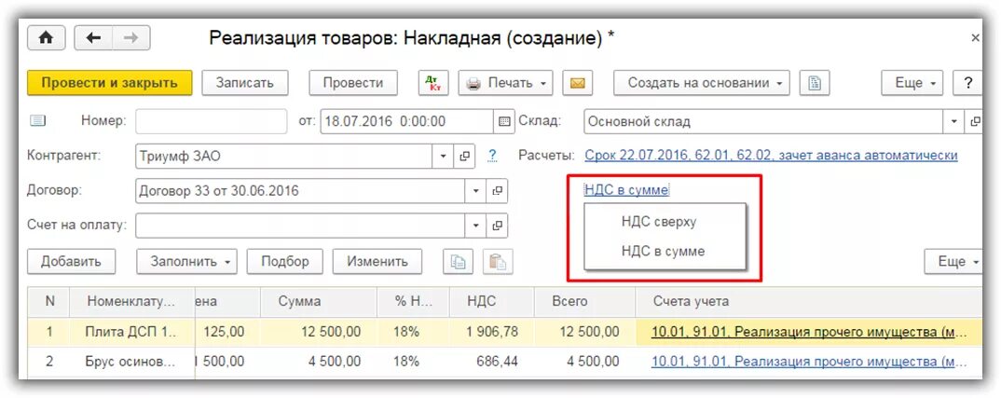
Task: Expand the Склад dropdown list
Action: 954,121
